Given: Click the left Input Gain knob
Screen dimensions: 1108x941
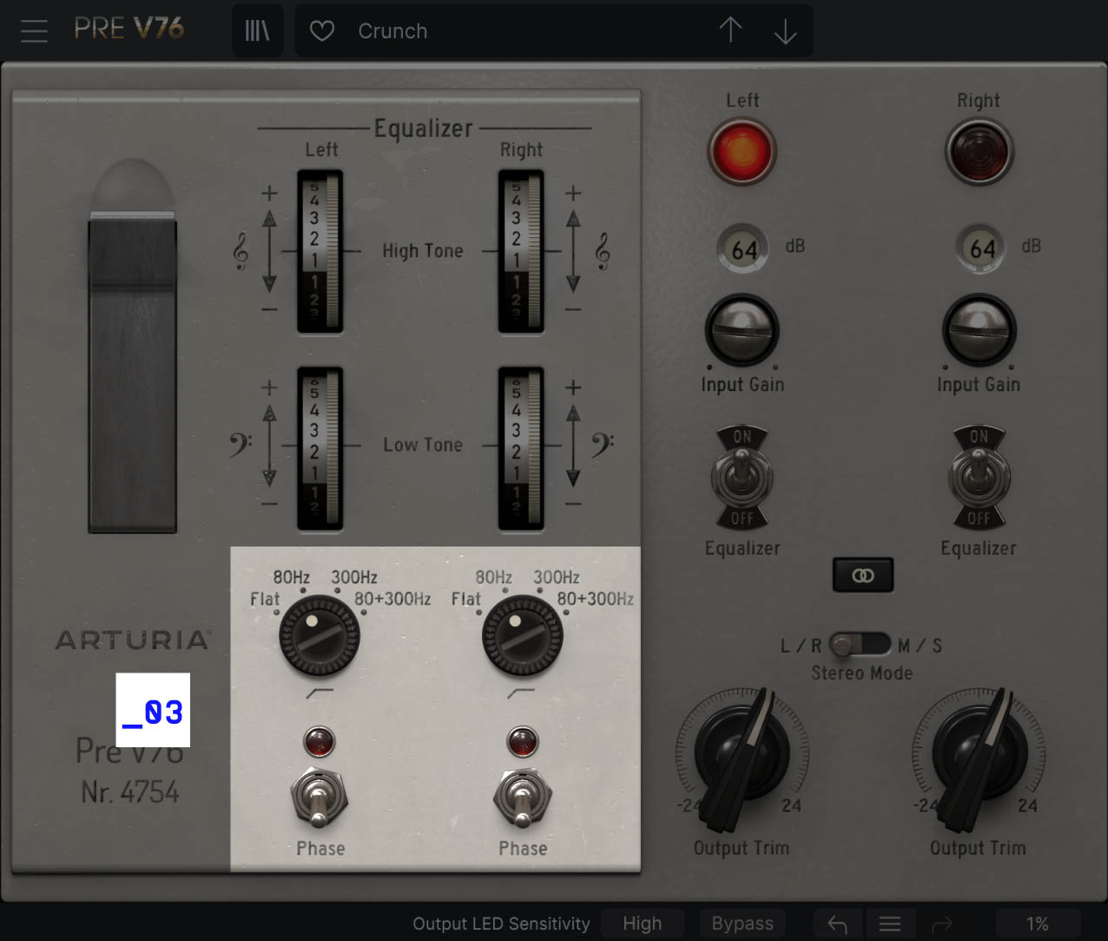Looking at the screenshot, I should click(x=742, y=330).
